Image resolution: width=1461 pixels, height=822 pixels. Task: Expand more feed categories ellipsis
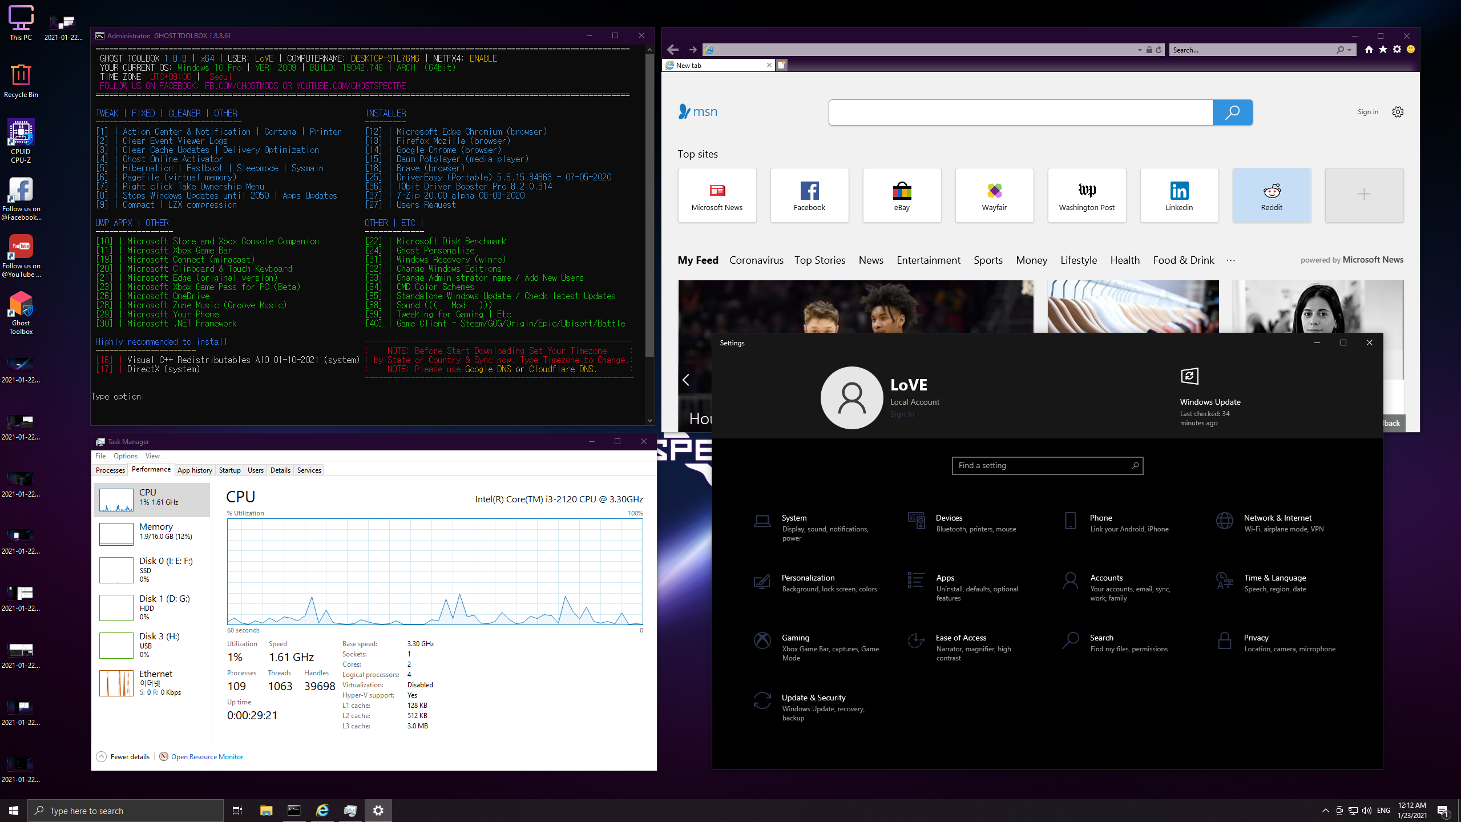coord(1230,260)
